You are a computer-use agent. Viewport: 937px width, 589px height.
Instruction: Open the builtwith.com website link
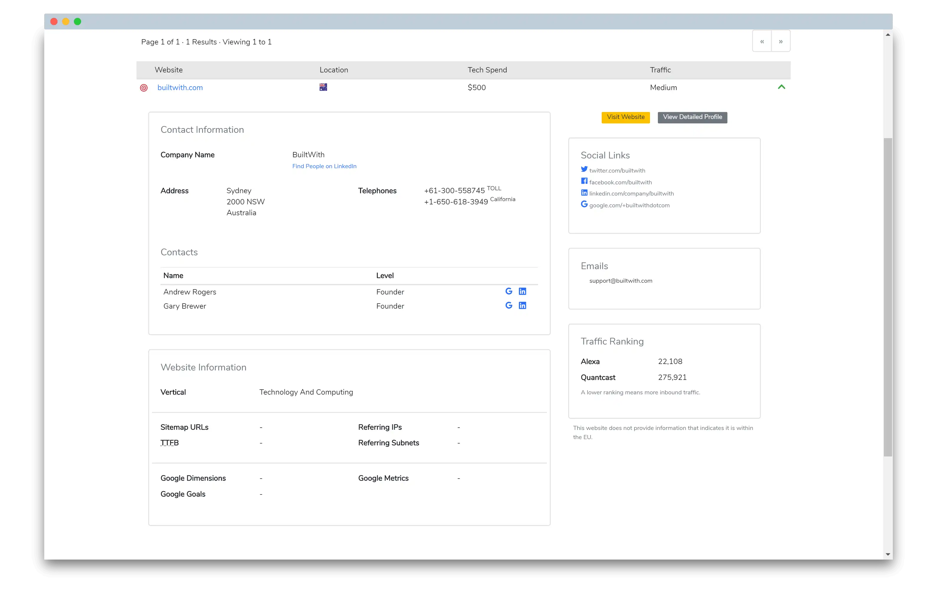[180, 87]
